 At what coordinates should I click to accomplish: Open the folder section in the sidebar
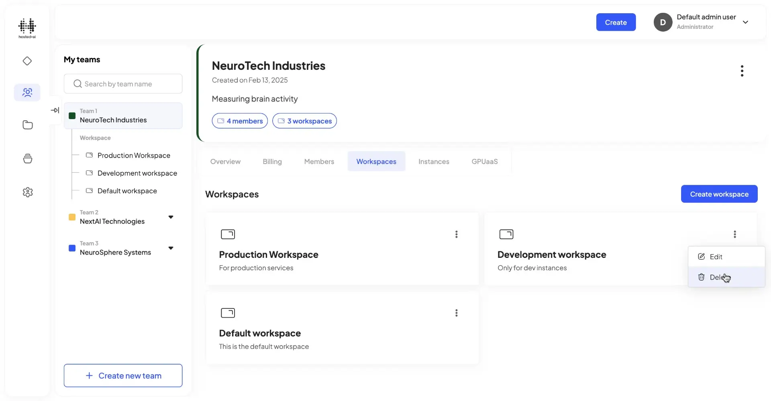pyautogui.click(x=27, y=125)
